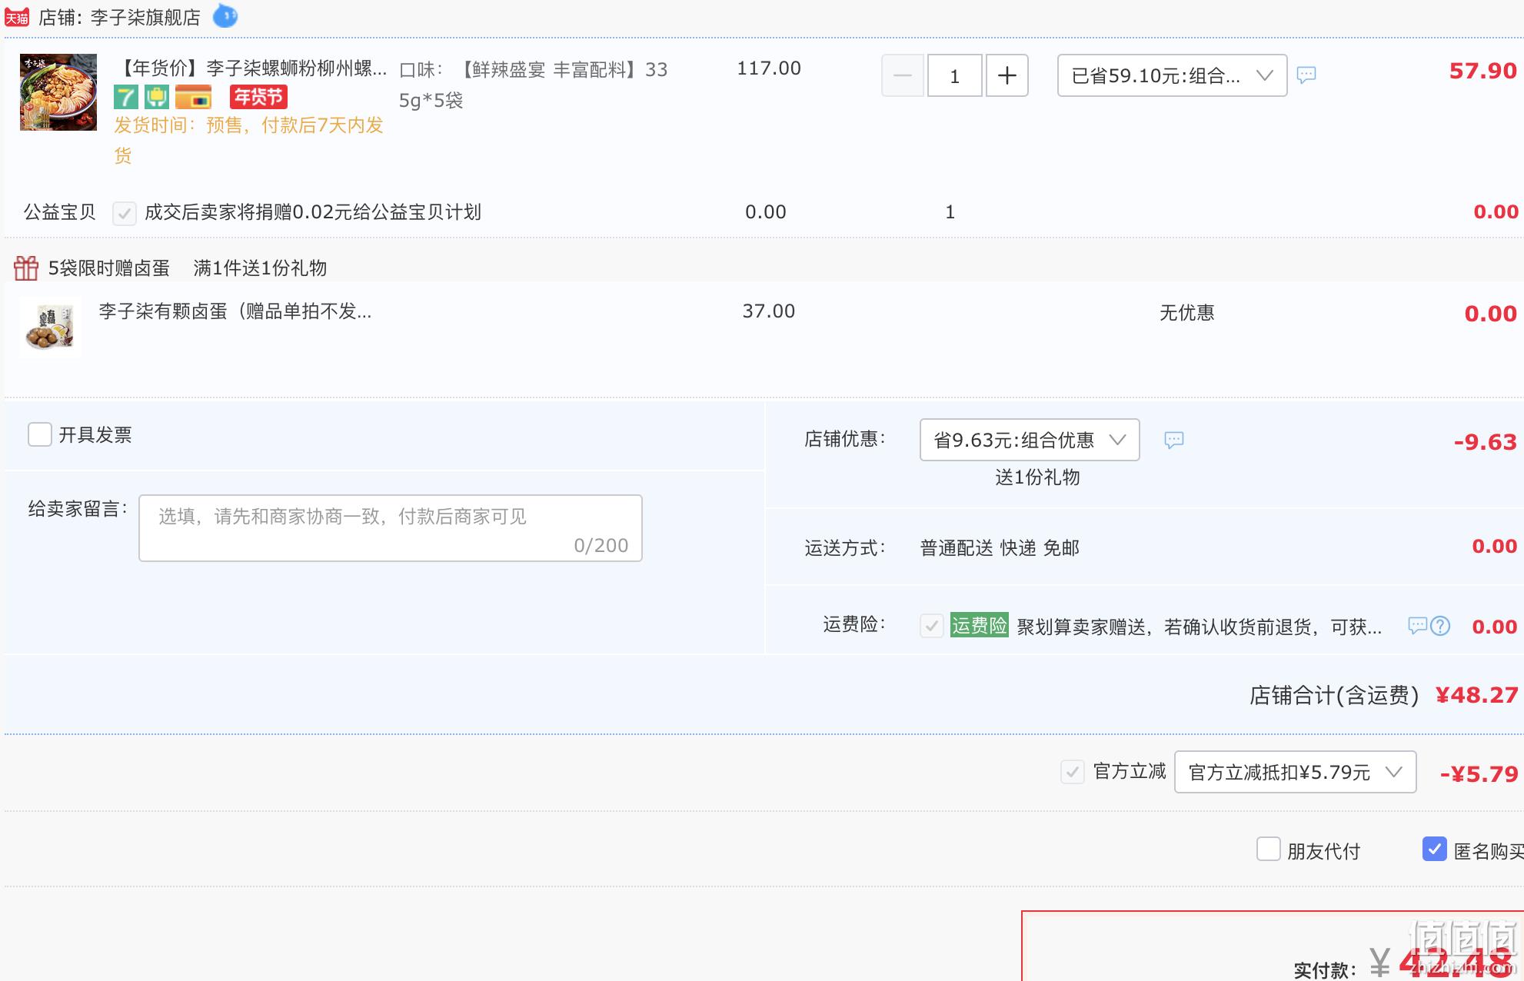Check the 开具发票 checkbox
This screenshot has height=981, width=1524.
[40, 434]
